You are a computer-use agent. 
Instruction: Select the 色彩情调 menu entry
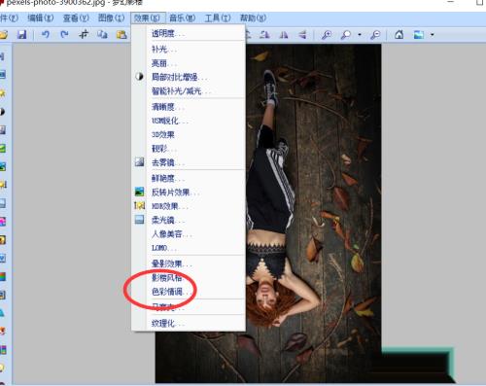coord(189,292)
